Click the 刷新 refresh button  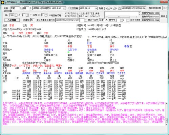(x=163, y=16)
